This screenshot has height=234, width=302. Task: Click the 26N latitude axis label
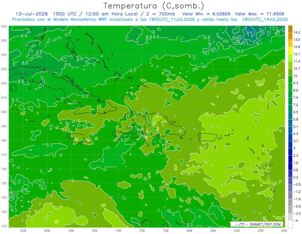[x=4, y=26]
